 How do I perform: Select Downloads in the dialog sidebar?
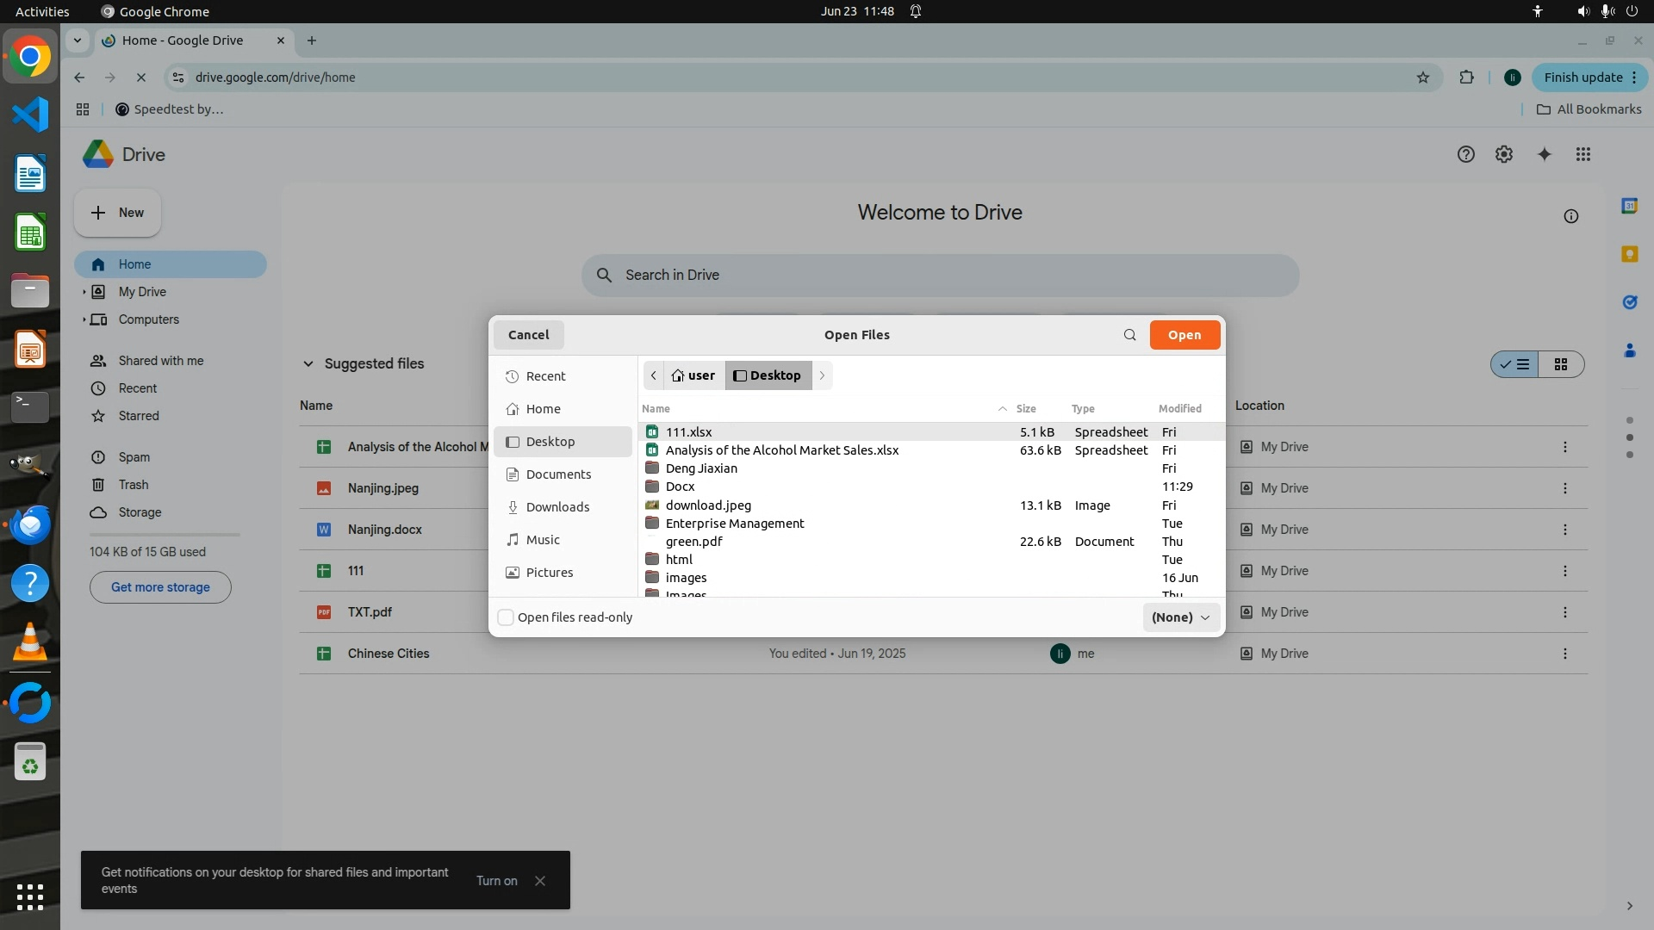557,507
